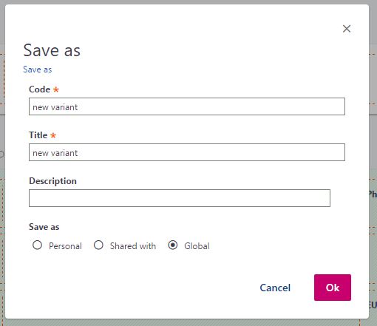Click the bold Code field label
Viewport: 377px width, 326px height.
pyautogui.click(x=39, y=89)
